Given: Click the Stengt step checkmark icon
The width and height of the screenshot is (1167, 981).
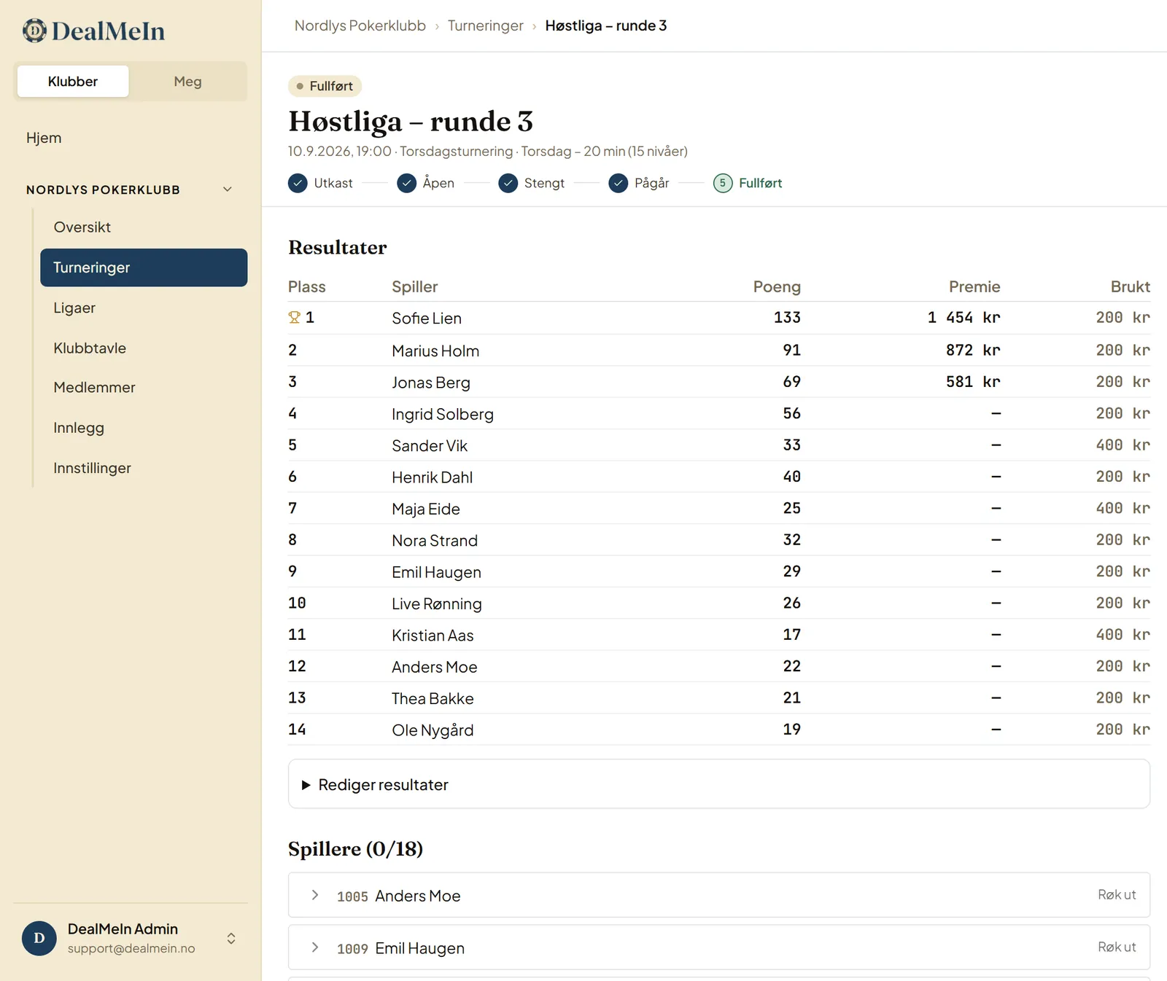Looking at the screenshot, I should click(508, 183).
